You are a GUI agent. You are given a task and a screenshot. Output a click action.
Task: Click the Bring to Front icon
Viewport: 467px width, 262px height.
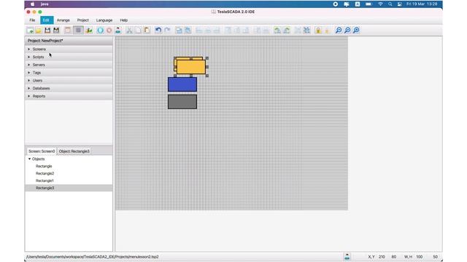[x=179, y=31]
